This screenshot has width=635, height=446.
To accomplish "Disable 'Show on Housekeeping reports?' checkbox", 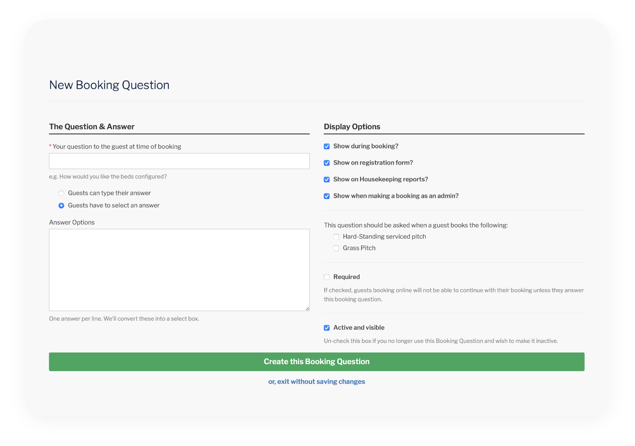I will (327, 180).
